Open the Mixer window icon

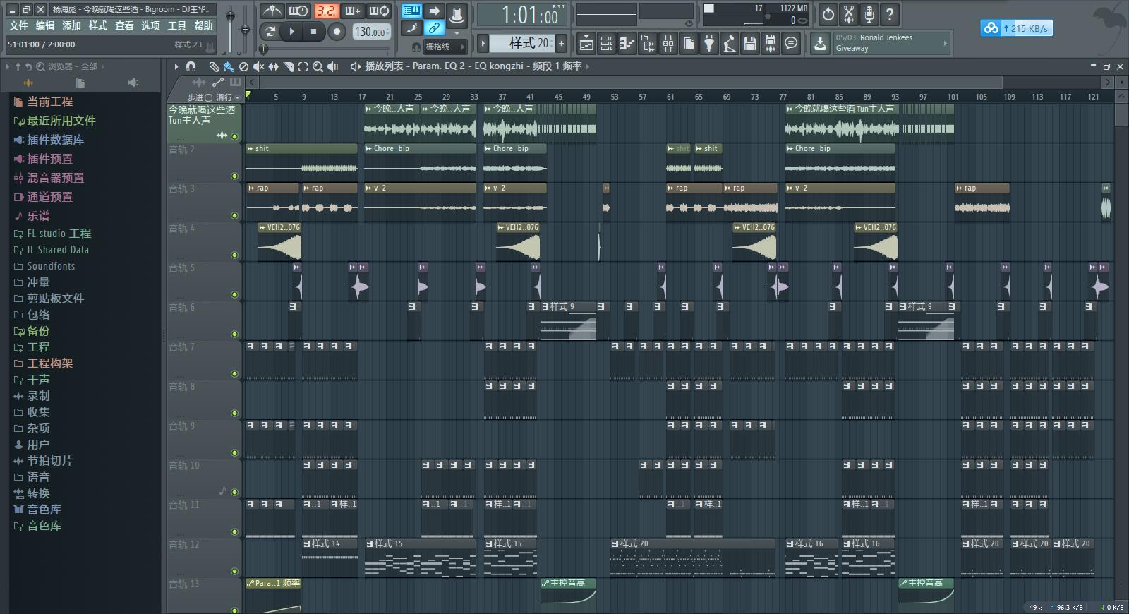click(668, 44)
